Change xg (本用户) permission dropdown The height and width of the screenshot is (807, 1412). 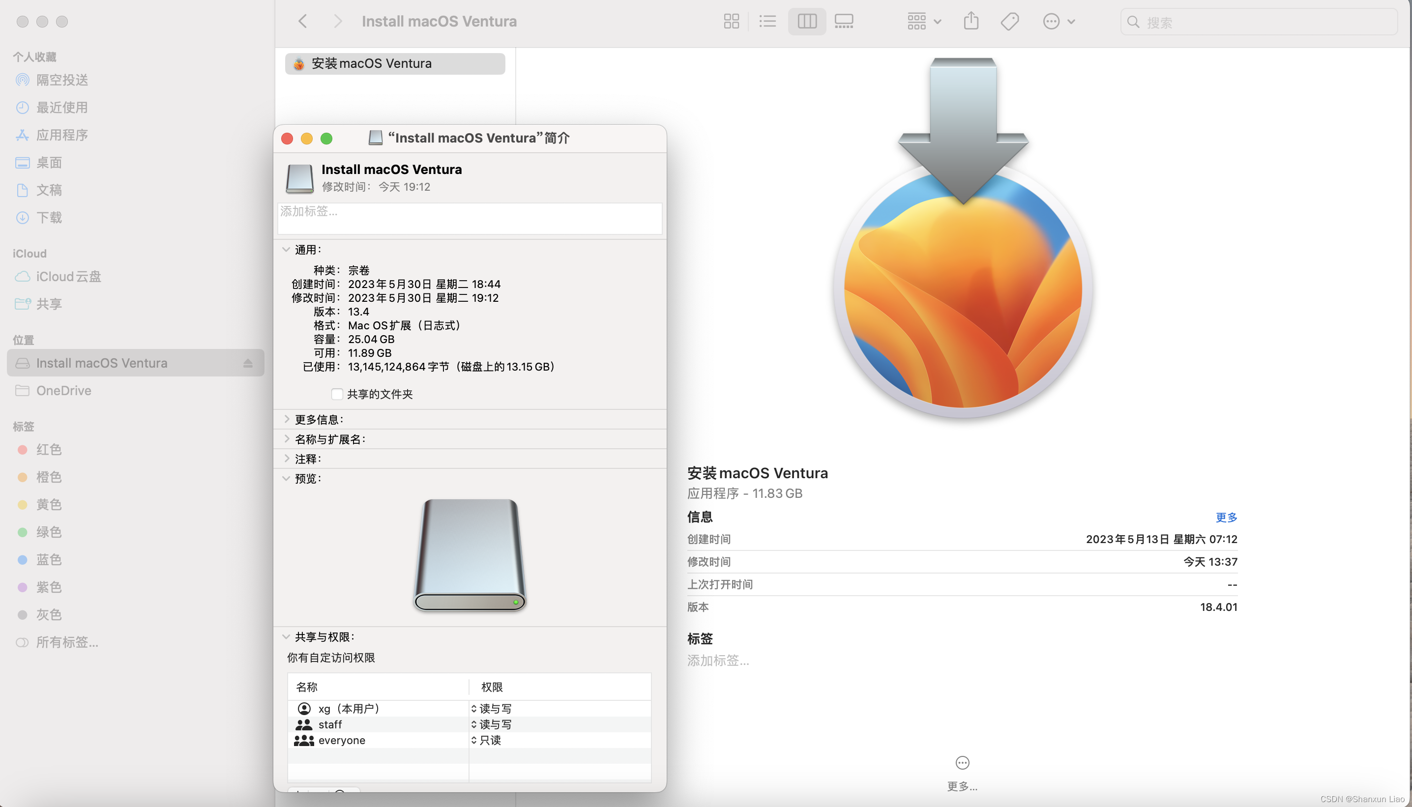pos(492,709)
